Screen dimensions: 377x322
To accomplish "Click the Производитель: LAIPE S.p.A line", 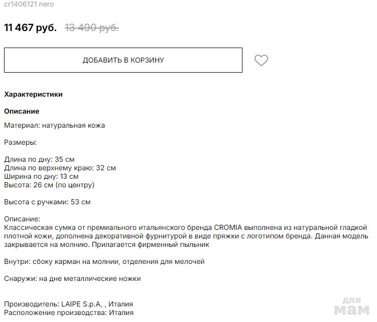I will (x=68, y=304).
